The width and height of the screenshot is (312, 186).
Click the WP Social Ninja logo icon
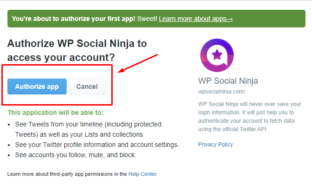217,55
